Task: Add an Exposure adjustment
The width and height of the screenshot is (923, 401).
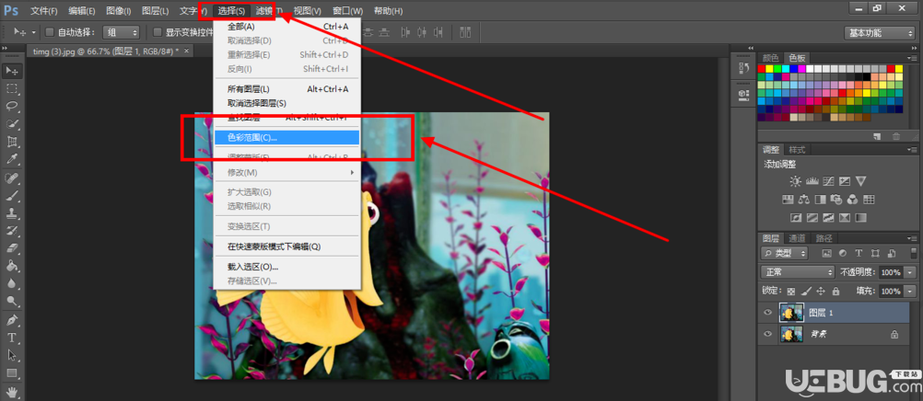Action: click(x=844, y=181)
